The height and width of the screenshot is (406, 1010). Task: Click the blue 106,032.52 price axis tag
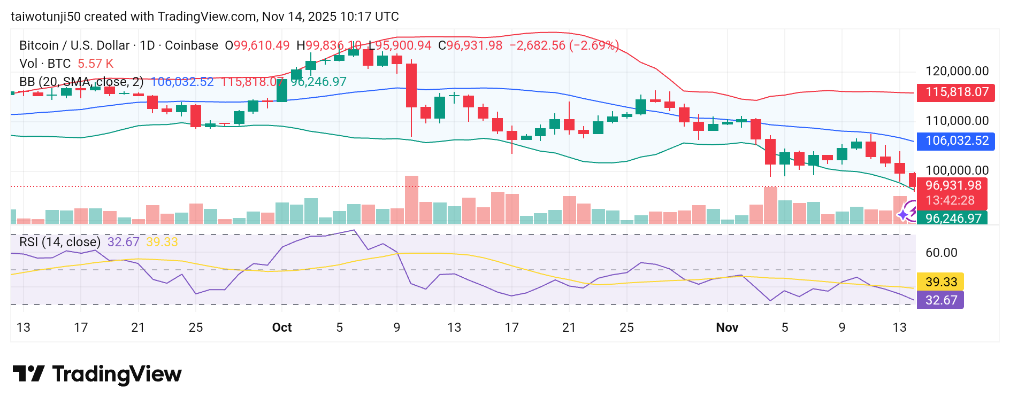[956, 141]
